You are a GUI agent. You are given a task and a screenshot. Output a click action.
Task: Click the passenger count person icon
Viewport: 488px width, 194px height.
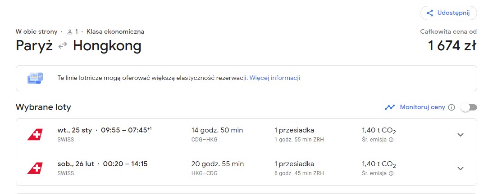tap(70, 32)
